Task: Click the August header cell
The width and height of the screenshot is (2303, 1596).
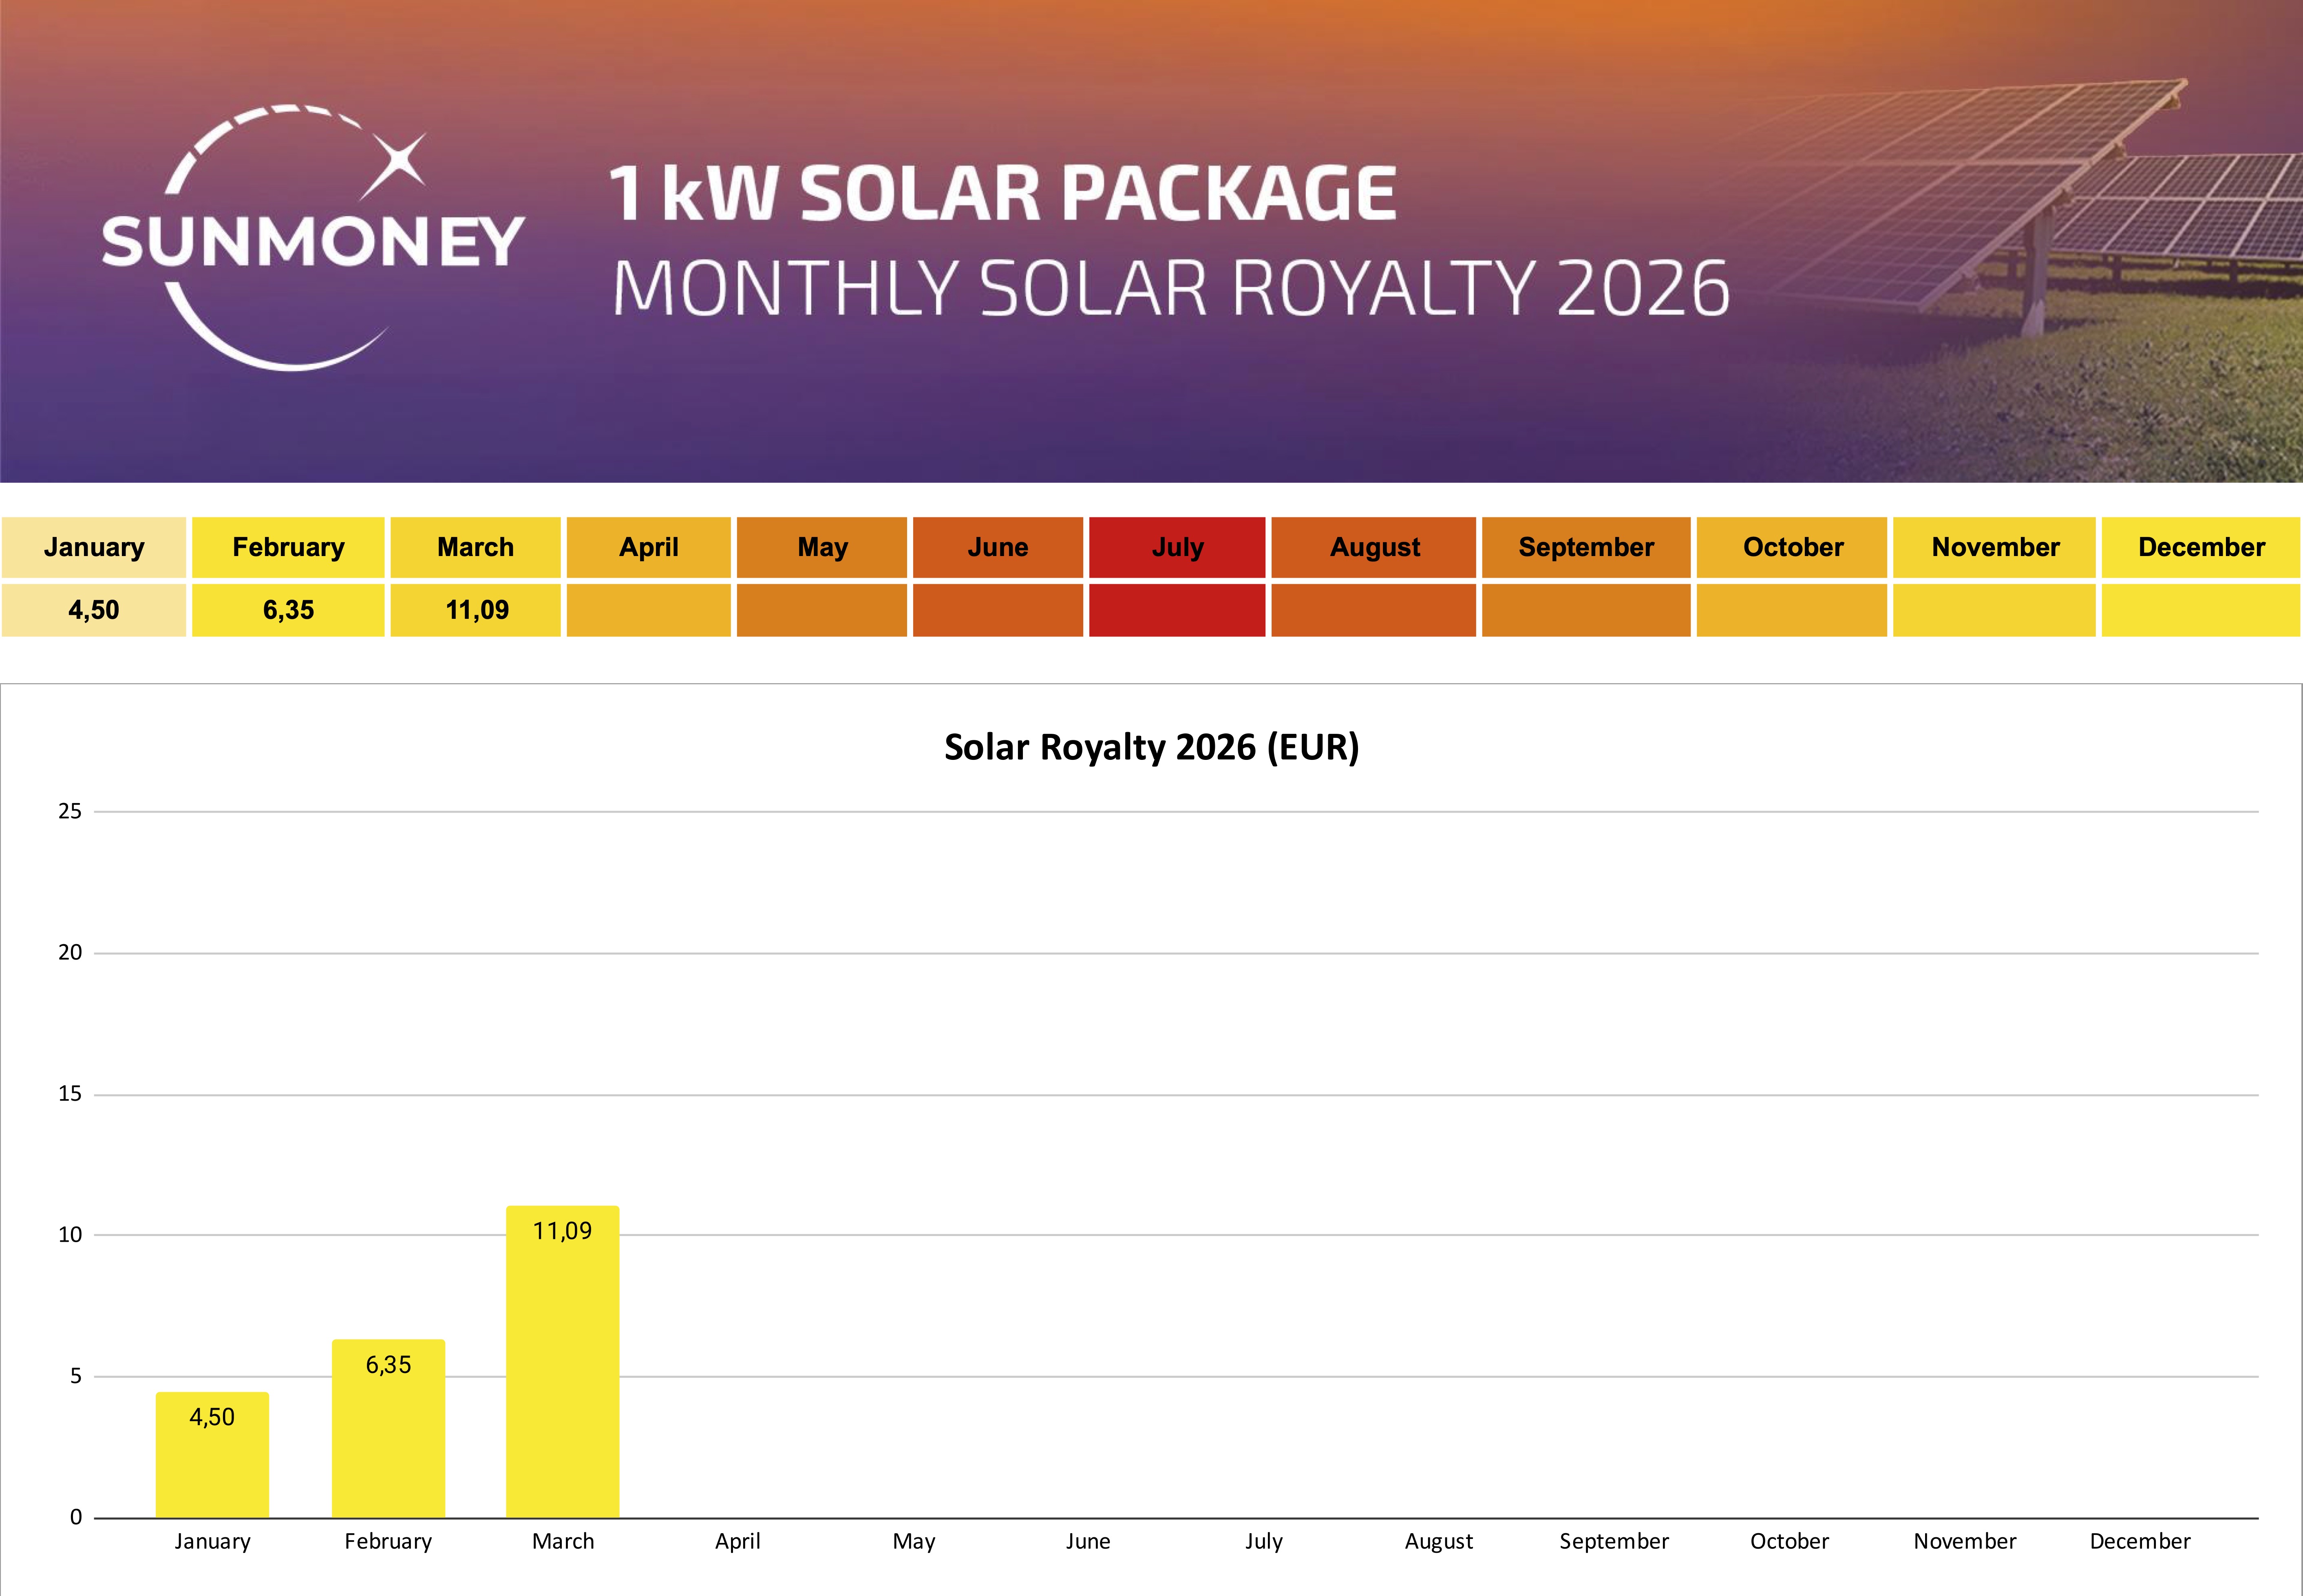Action: coord(1374,547)
